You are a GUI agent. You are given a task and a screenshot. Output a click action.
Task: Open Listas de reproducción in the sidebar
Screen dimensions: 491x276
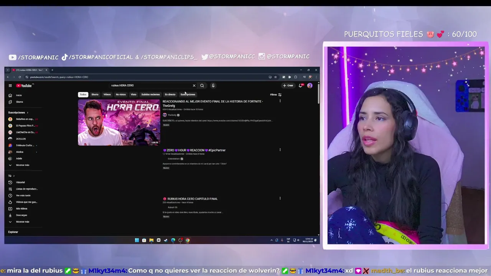(23, 189)
